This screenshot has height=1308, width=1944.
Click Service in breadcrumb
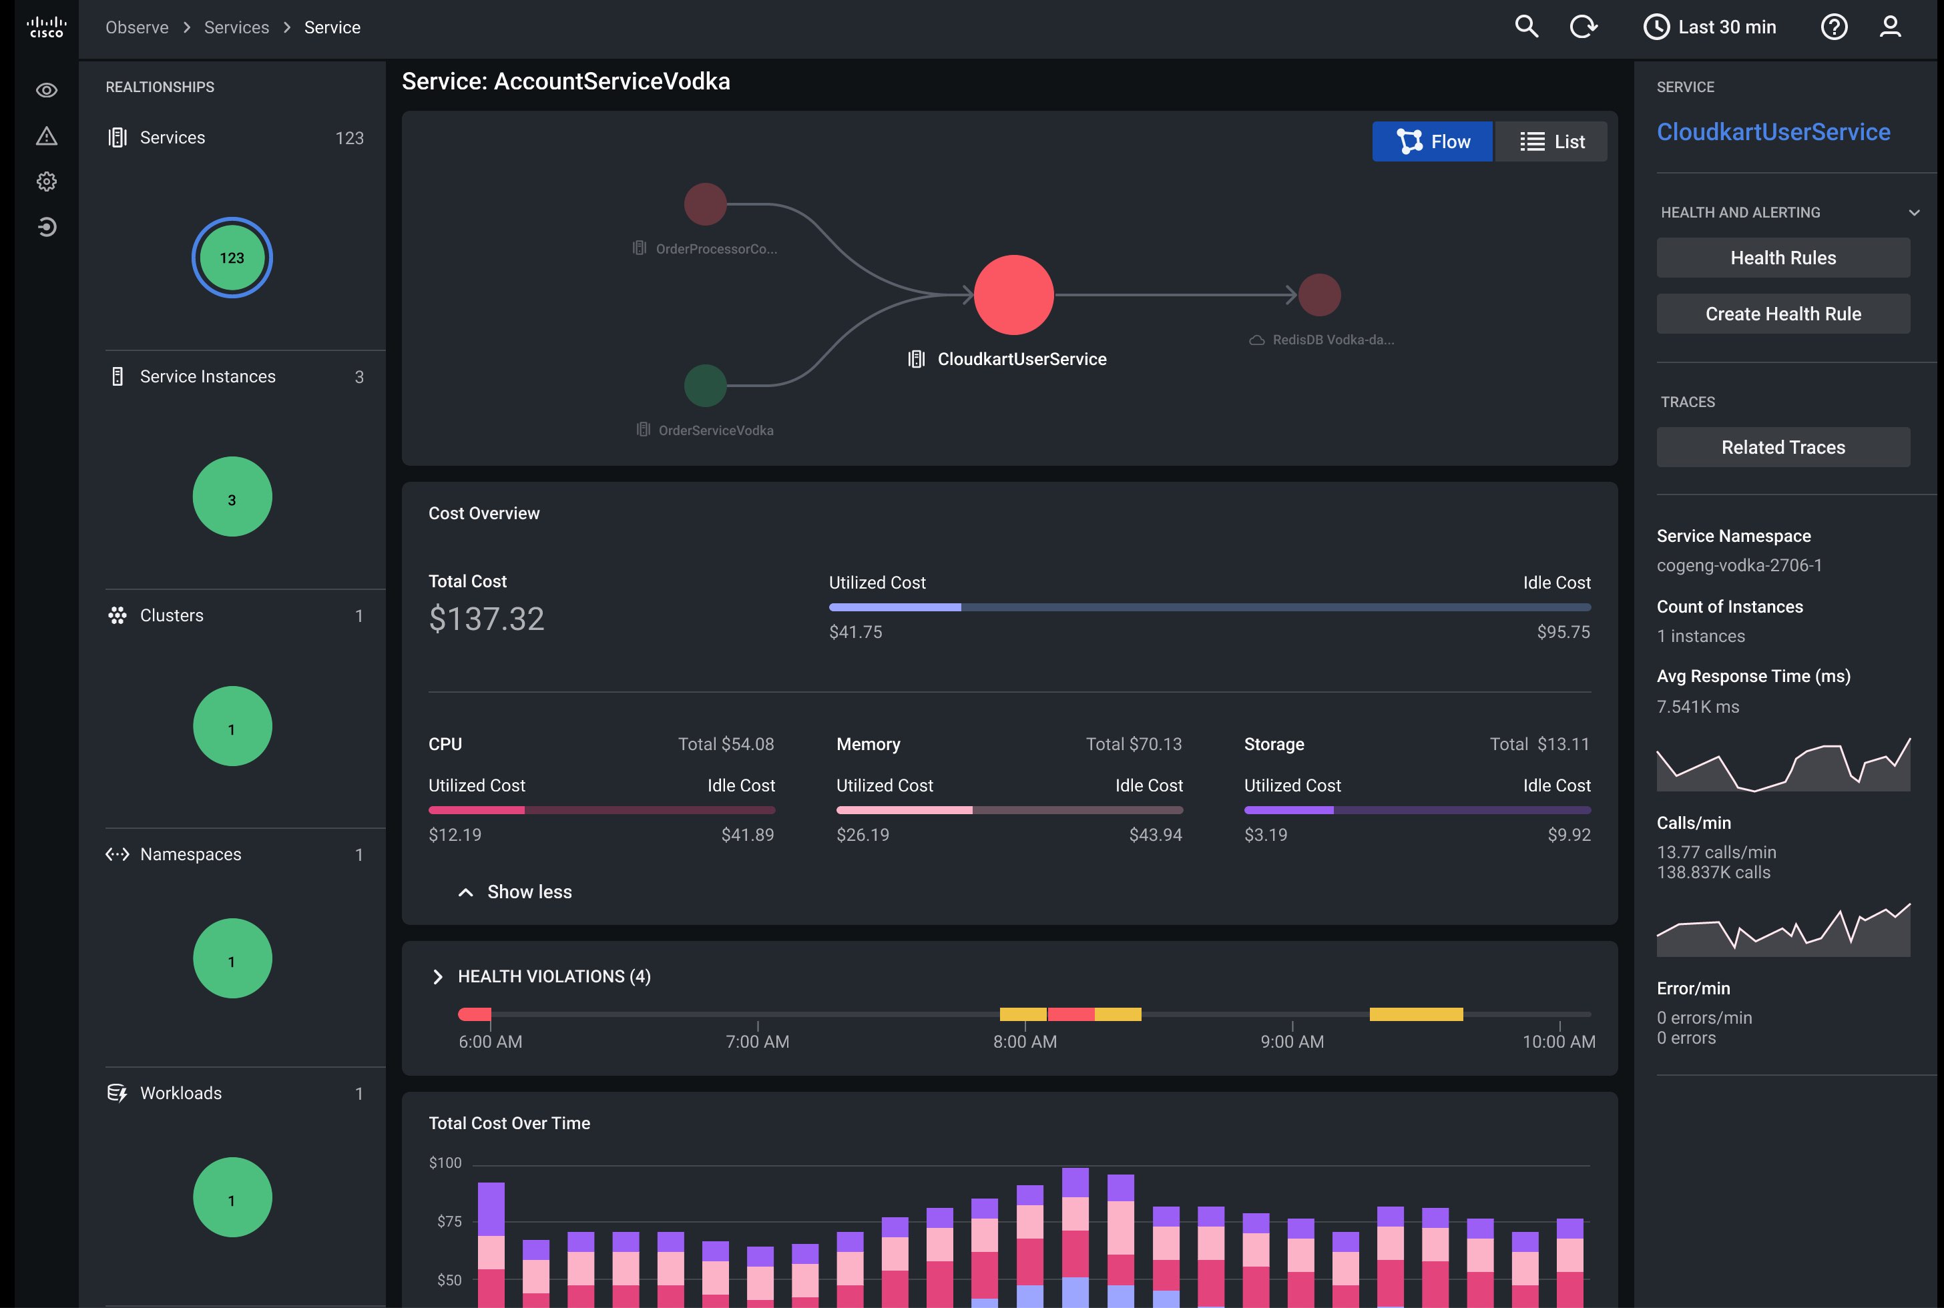[x=332, y=27]
